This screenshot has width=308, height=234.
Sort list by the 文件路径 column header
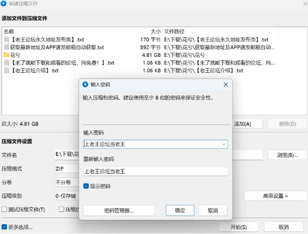(174, 31)
